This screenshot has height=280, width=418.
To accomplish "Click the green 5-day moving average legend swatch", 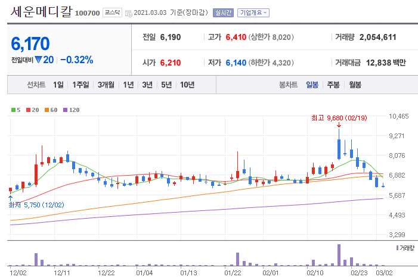I will coord(13,110).
